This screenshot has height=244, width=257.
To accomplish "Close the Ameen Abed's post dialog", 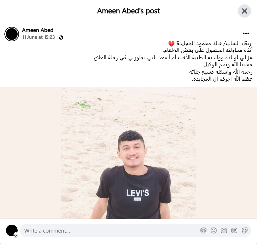I will [244, 11].
